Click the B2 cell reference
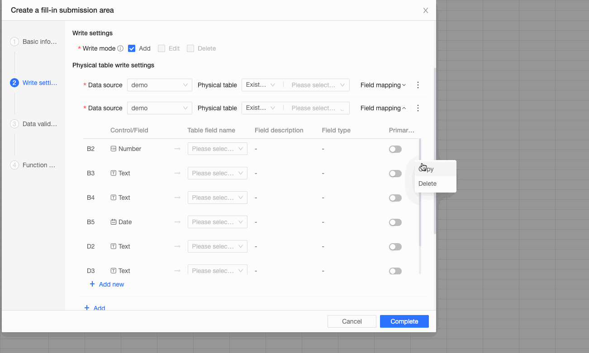This screenshot has height=353, width=589. [91, 149]
